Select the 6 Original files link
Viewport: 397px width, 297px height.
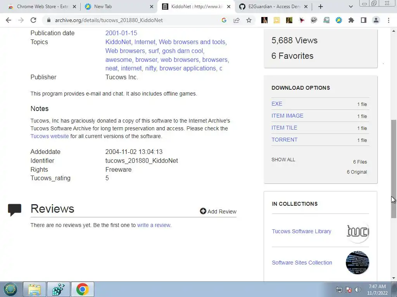pos(357,172)
